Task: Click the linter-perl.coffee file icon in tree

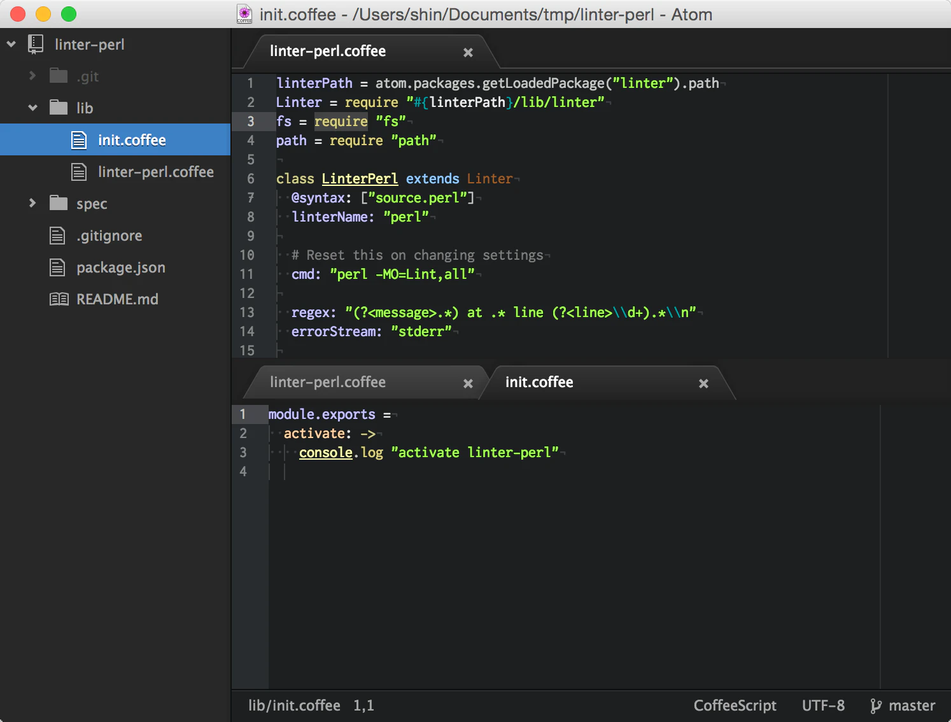Action: pos(79,172)
